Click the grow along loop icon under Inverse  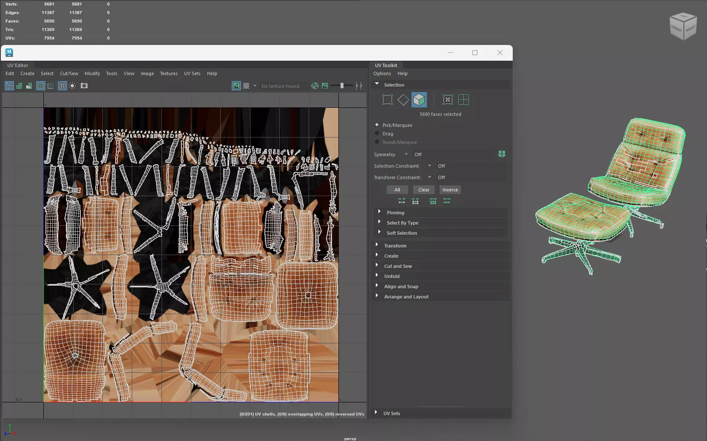click(447, 201)
